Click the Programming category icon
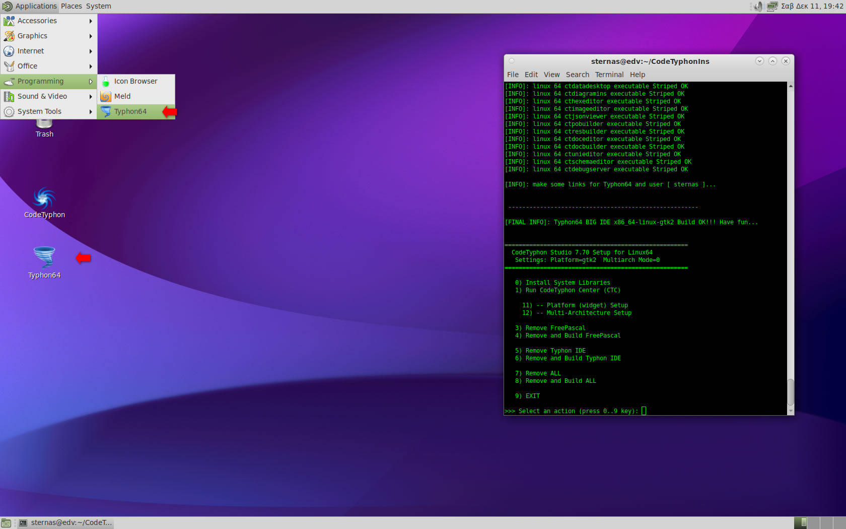Viewport: 846px width, 529px height. [9, 81]
